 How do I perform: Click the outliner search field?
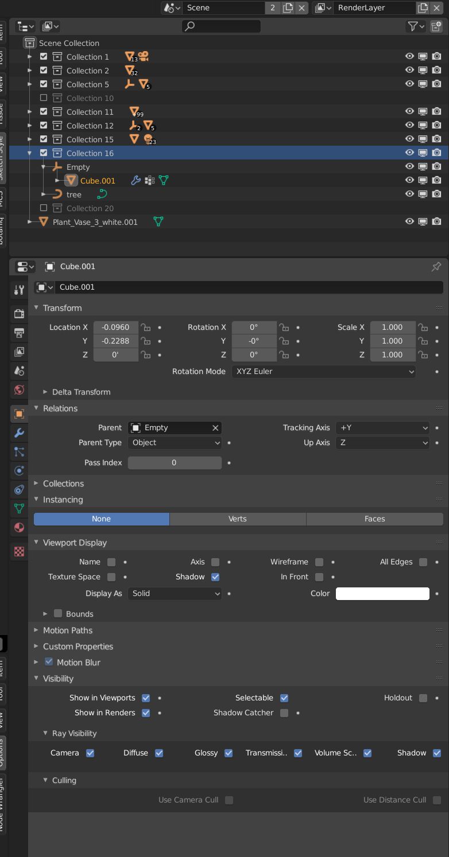(x=221, y=26)
